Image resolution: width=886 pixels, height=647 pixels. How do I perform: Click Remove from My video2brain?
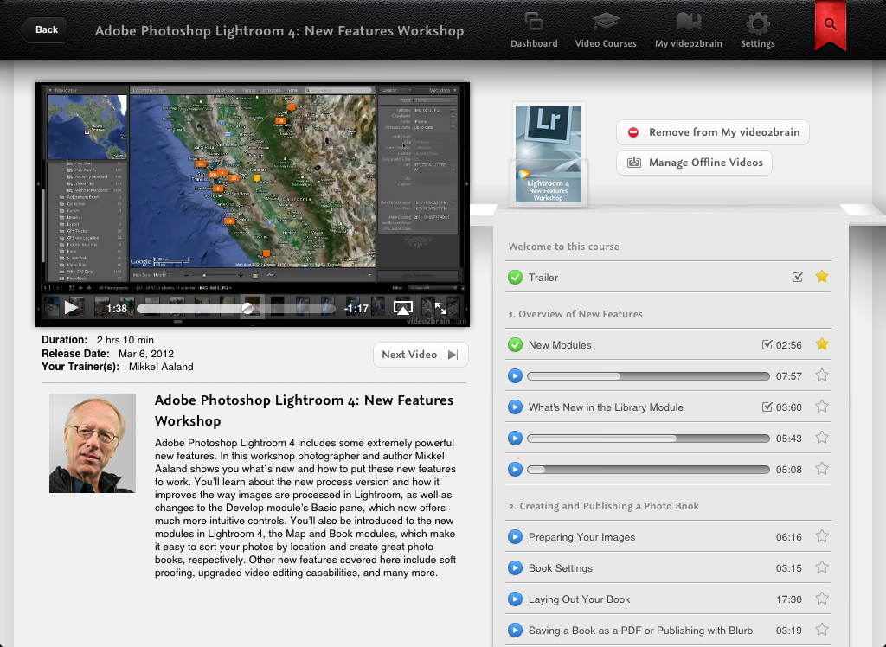click(x=713, y=132)
